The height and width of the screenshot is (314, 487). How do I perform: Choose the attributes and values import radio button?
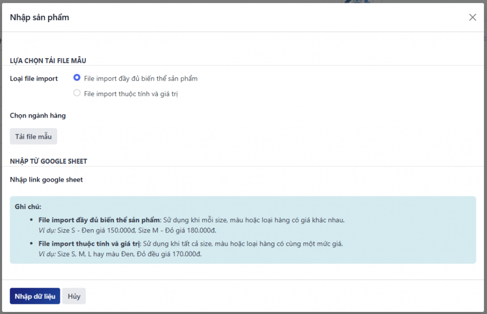[x=77, y=93]
